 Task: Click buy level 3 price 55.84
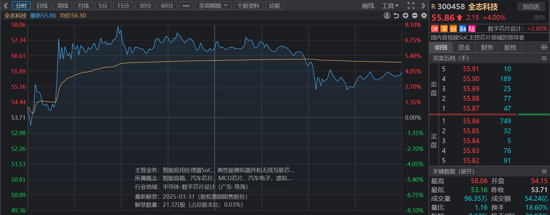point(471,141)
